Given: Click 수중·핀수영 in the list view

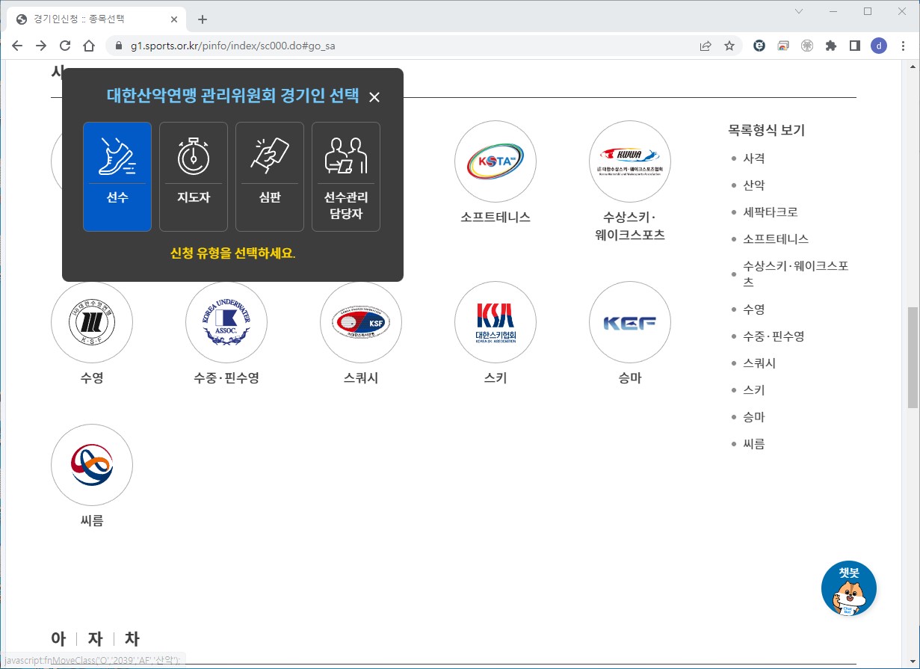Looking at the screenshot, I should pyautogui.click(x=774, y=336).
